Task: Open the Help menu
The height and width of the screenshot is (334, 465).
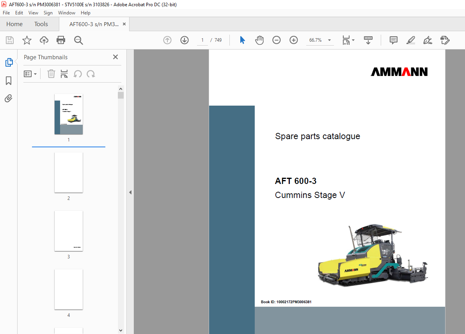Action: coord(85,13)
